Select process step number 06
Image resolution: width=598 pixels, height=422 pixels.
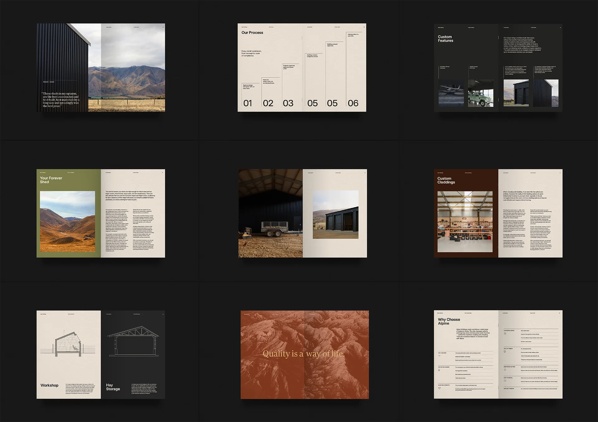click(x=353, y=103)
